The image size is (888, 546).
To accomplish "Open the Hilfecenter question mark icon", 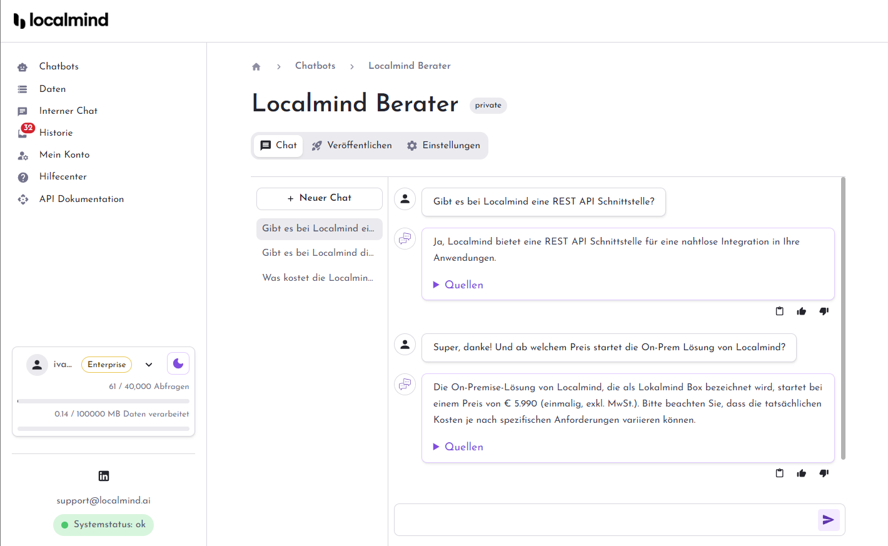I will click(23, 177).
